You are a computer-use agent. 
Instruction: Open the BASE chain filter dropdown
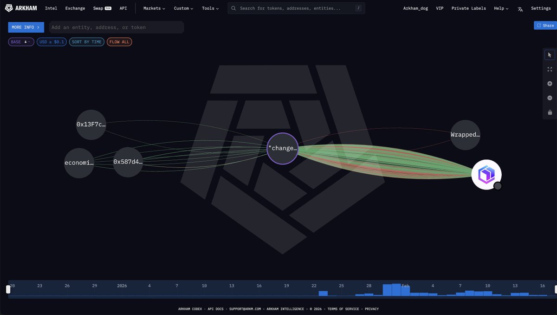pyautogui.click(x=21, y=42)
